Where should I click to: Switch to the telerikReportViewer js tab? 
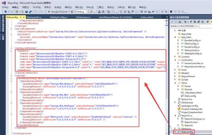tap(116, 17)
